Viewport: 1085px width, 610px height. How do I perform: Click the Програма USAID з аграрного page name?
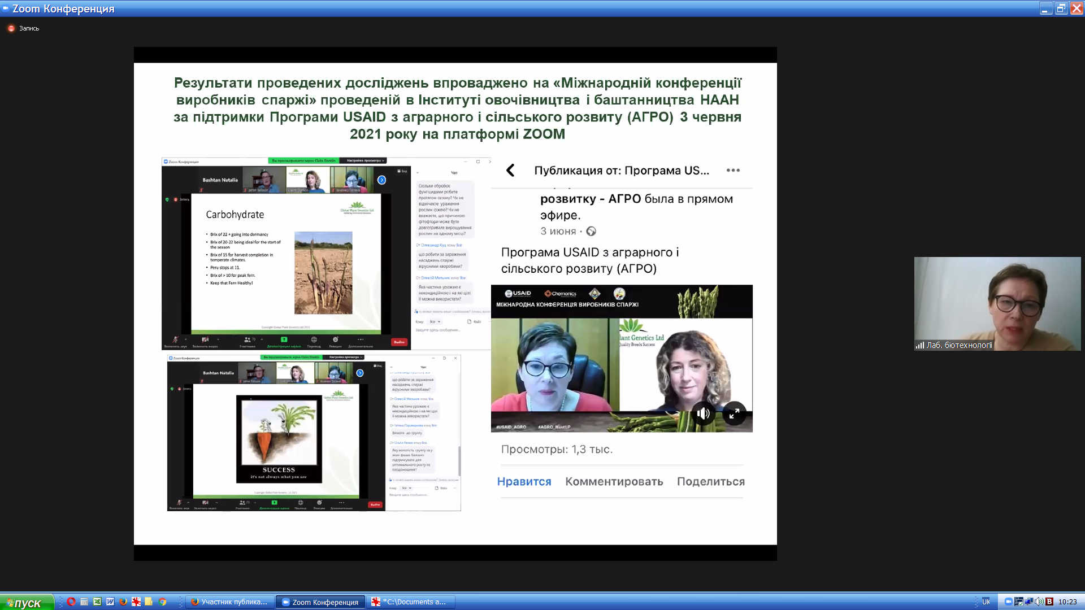(x=590, y=260)
